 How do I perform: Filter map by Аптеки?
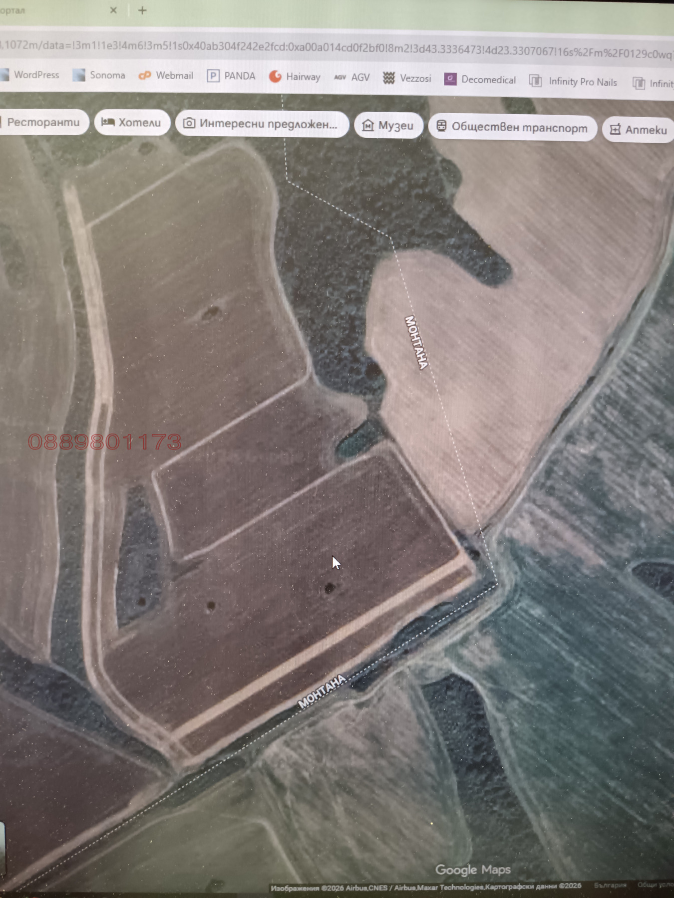pos(639,130)
